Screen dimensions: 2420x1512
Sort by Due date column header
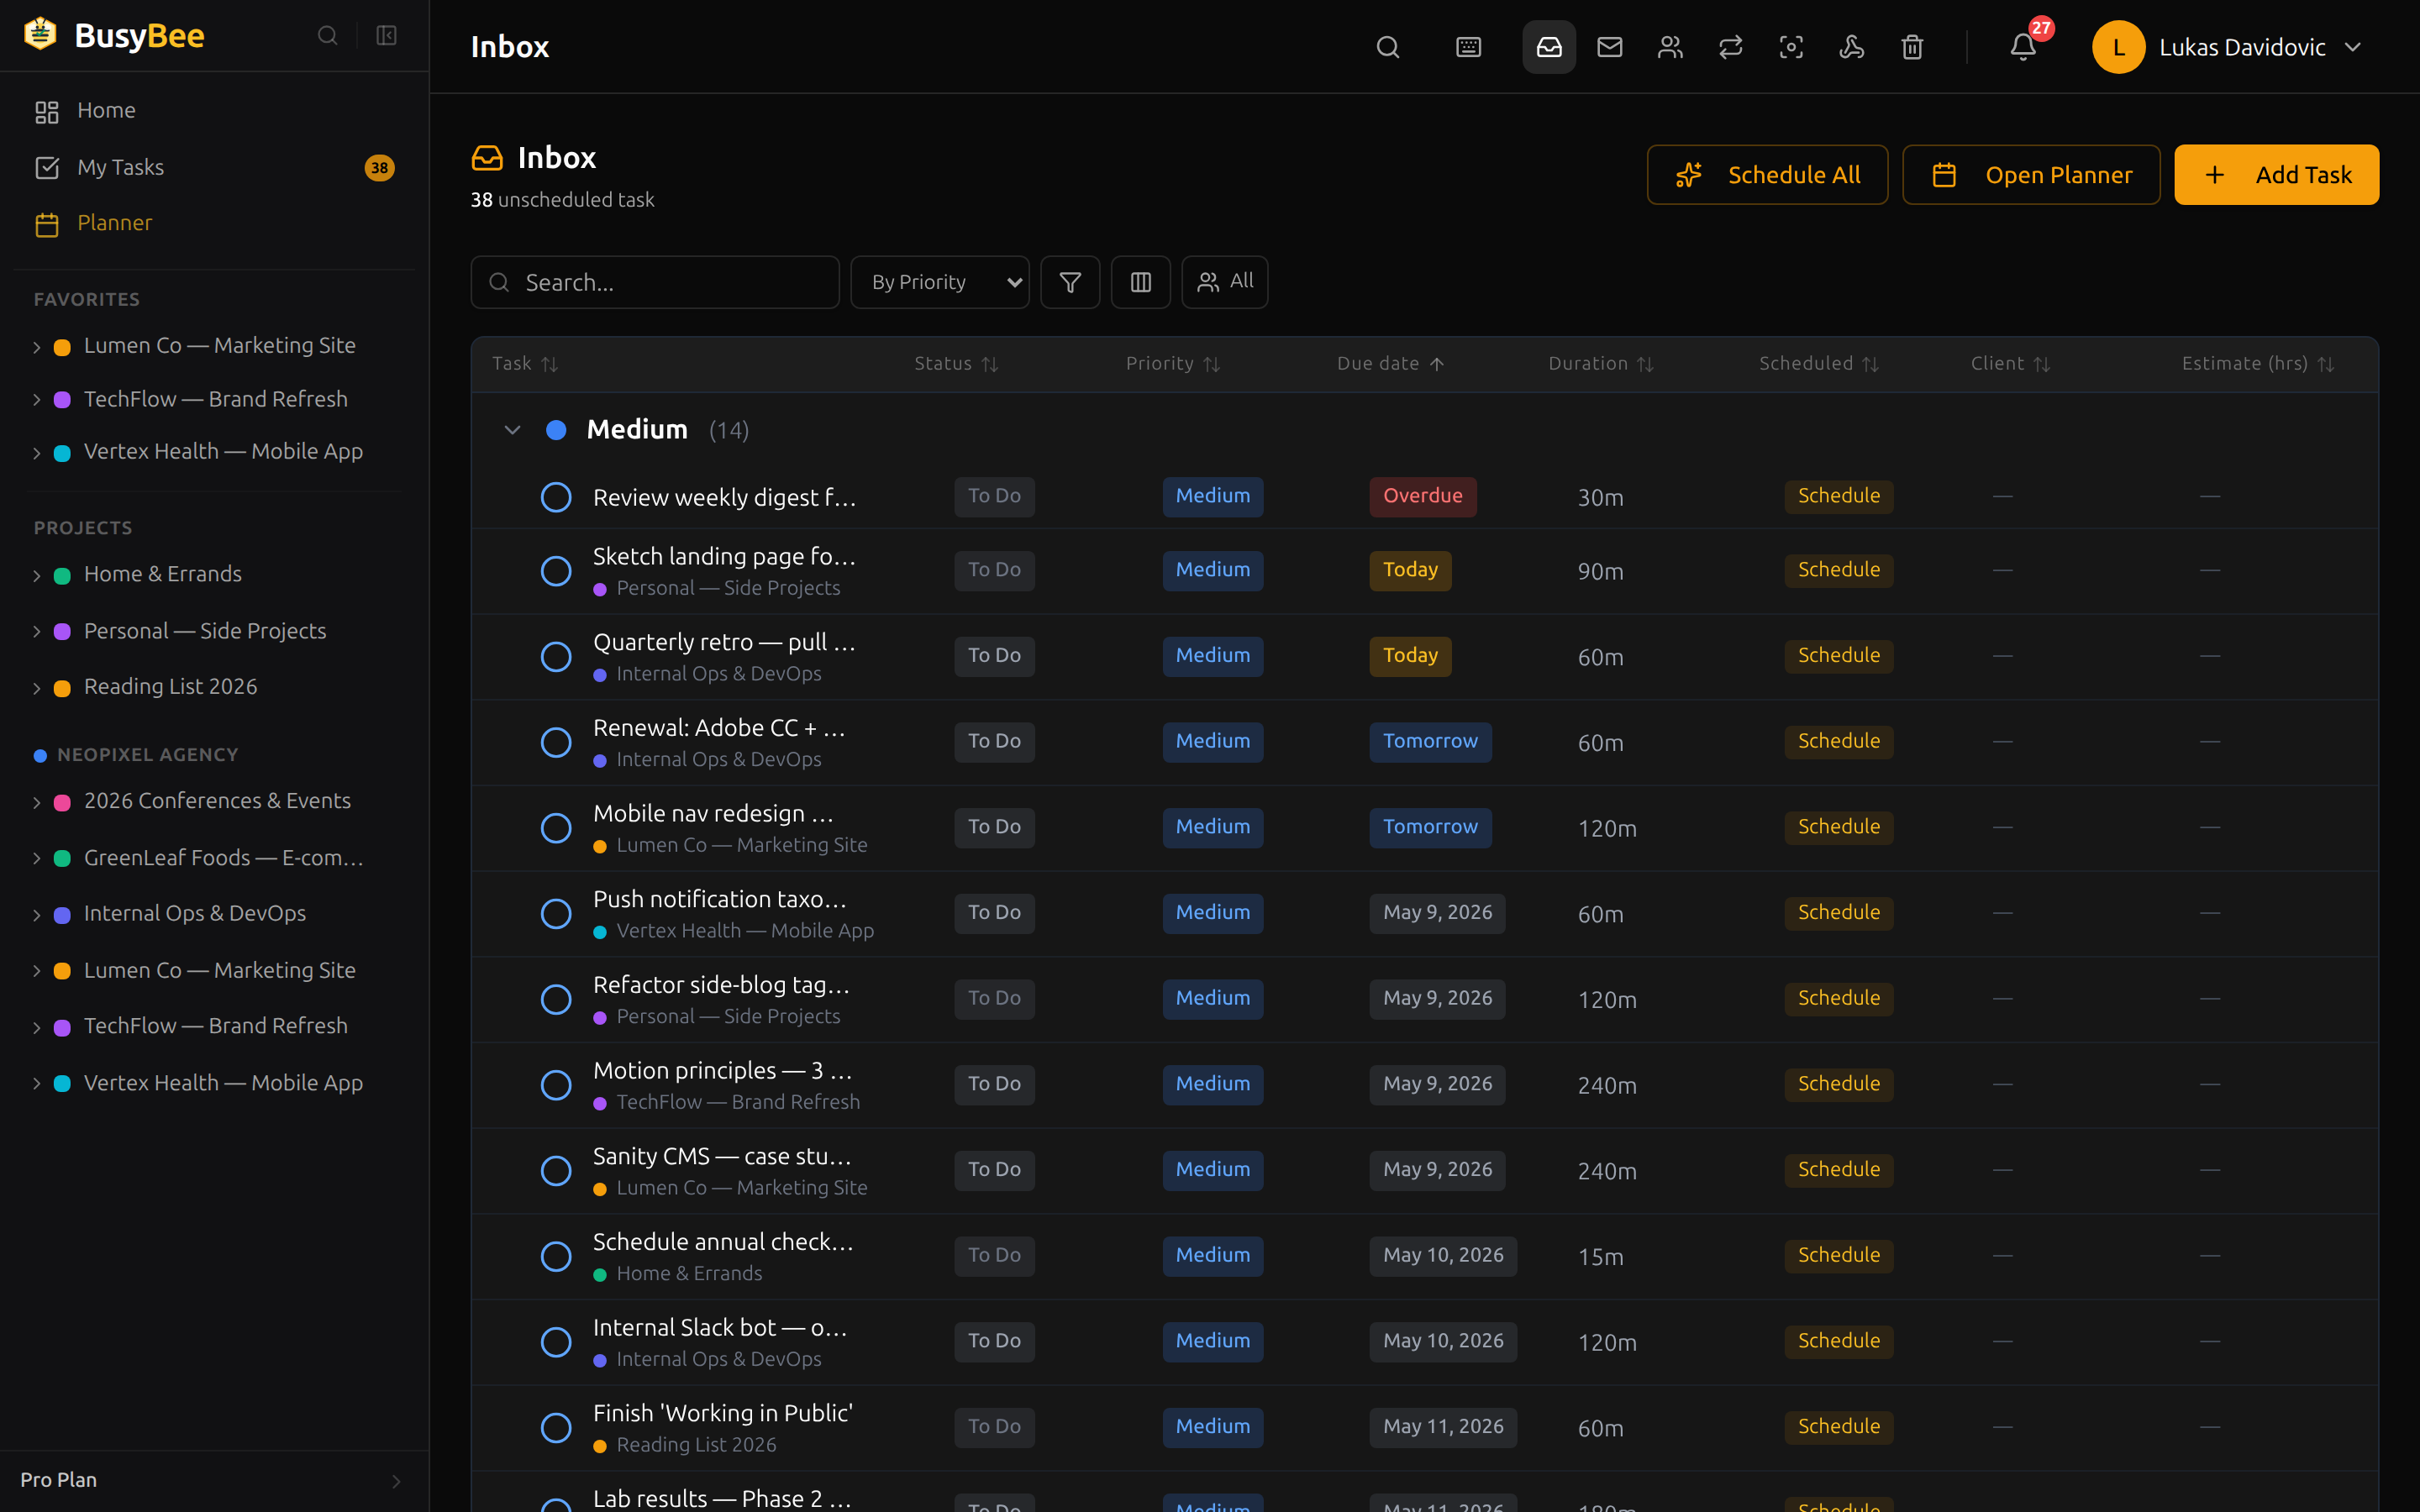tap(1390, 364)
